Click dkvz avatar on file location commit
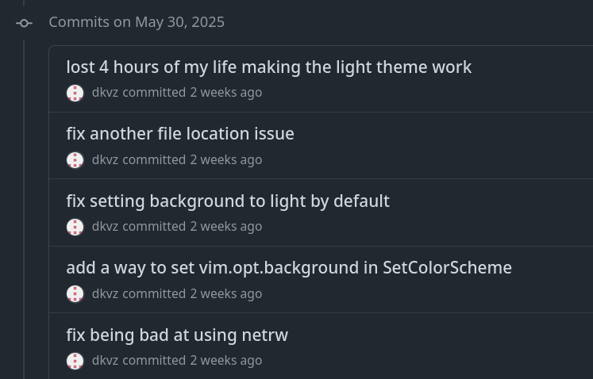The width and height of the screenshot is (593, 379). (75, 160)
